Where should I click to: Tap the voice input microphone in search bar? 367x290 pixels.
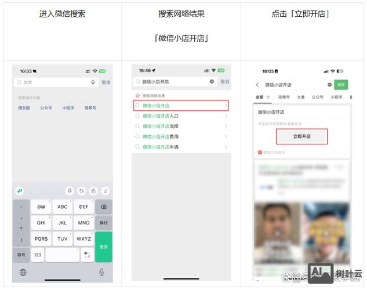[93, 82]
